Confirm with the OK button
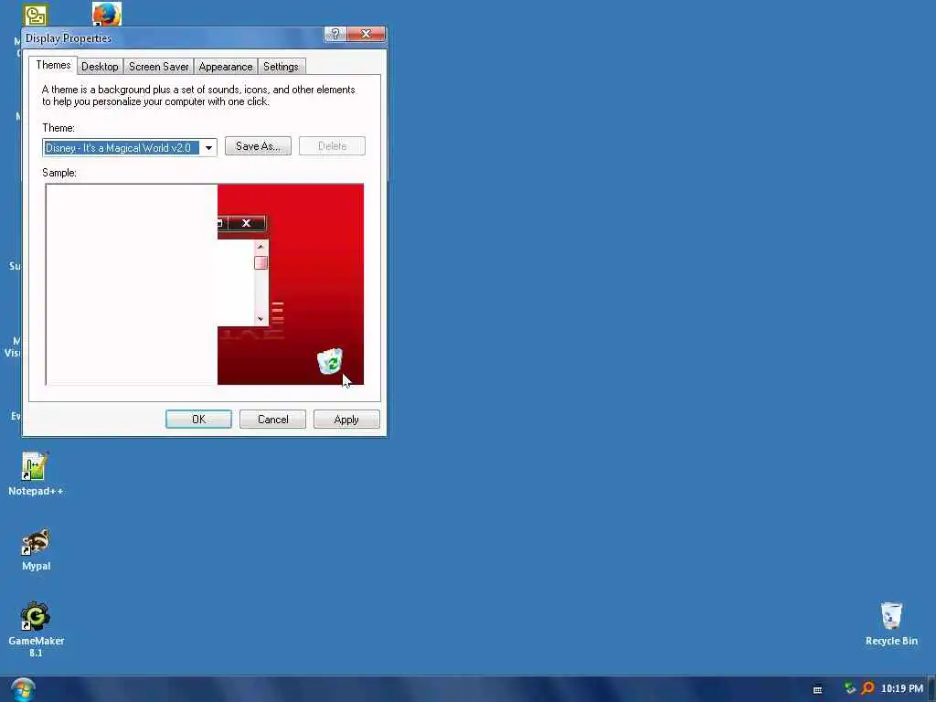936x702 pixels. (x=198, y=419)
